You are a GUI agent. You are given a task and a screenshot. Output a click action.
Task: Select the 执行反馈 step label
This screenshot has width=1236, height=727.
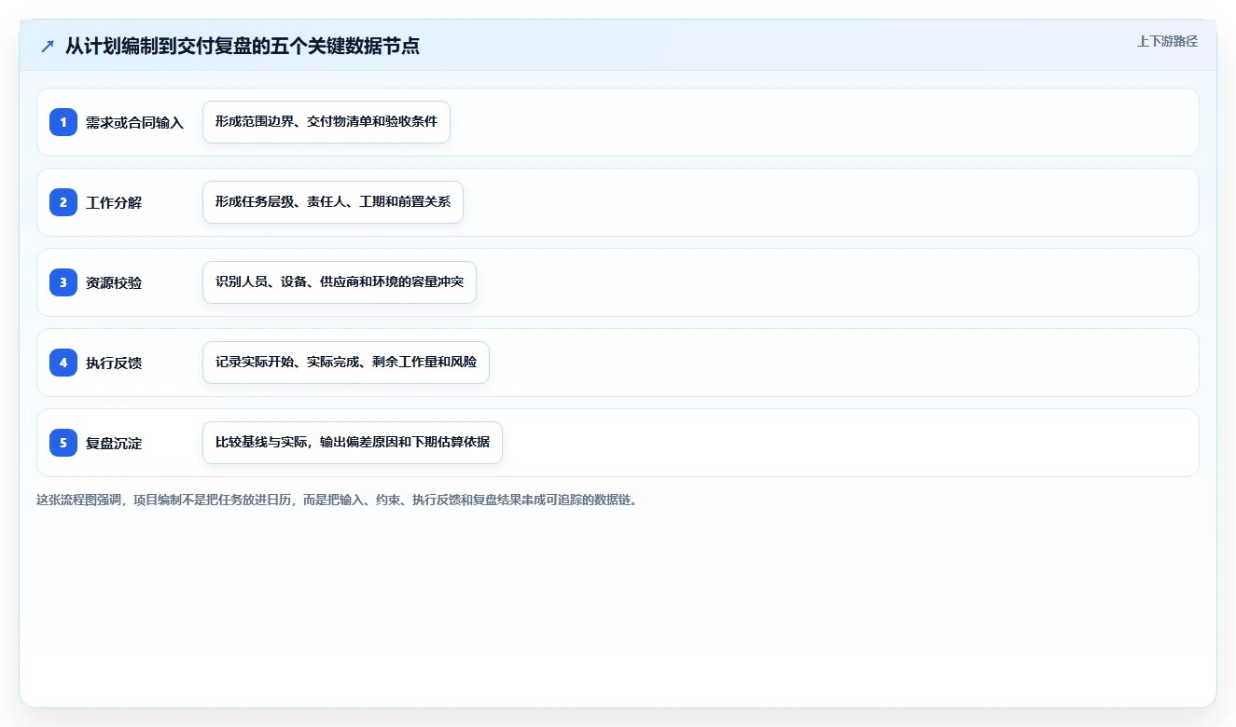pos(114,363)
